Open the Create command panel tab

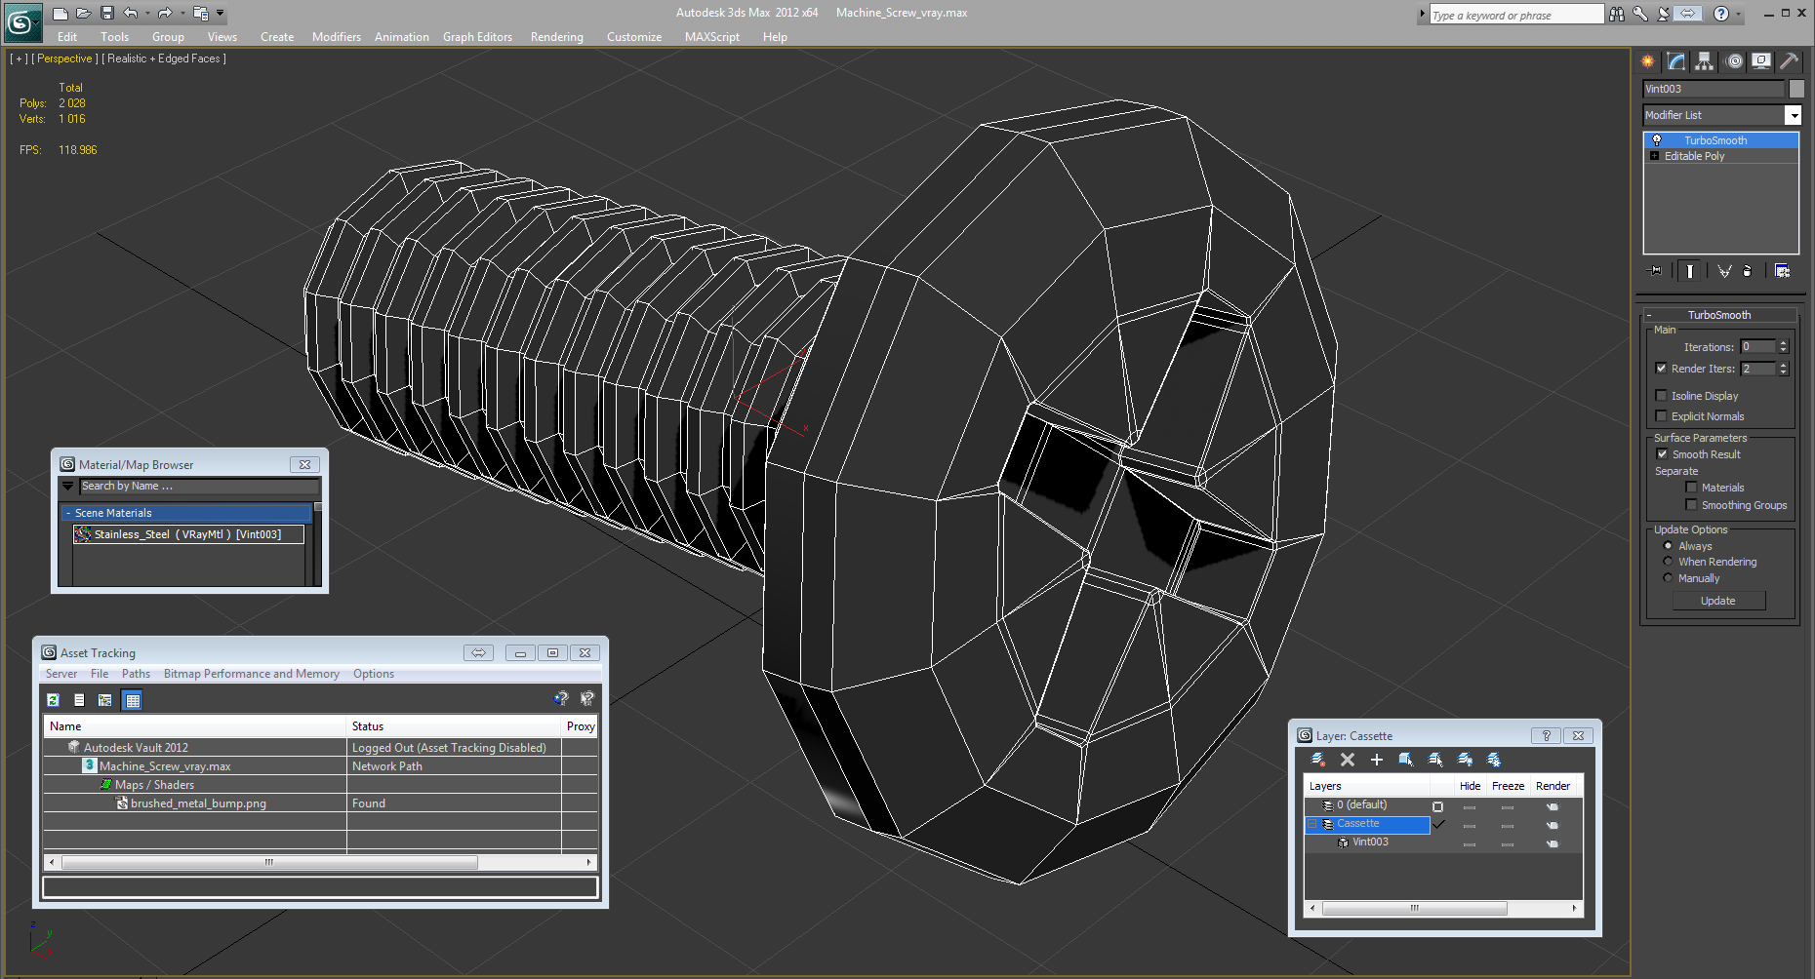[1648, 61]
